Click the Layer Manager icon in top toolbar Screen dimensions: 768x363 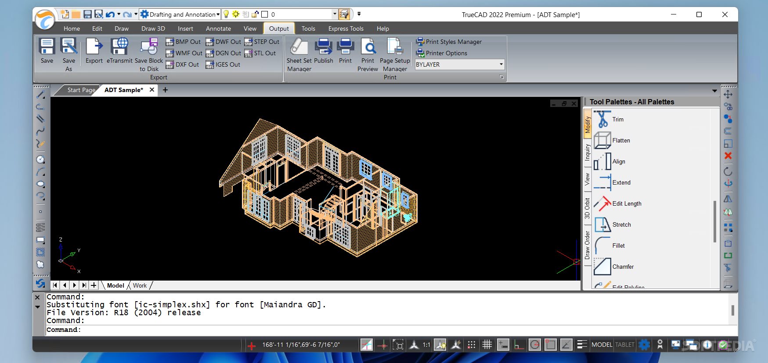pyautogui.click(x=345, y=14)
